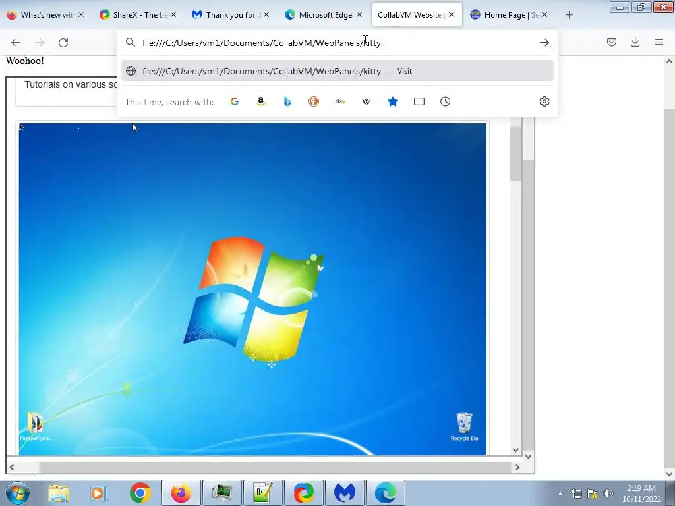
Task: Open the downloads panel
Action: coord(635,42)
